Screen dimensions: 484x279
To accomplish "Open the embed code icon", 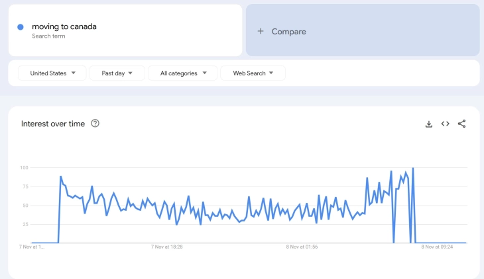I will tap(446, 124).
